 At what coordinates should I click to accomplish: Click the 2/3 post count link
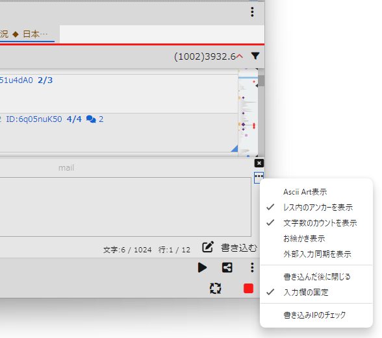[x=45, y=80]
